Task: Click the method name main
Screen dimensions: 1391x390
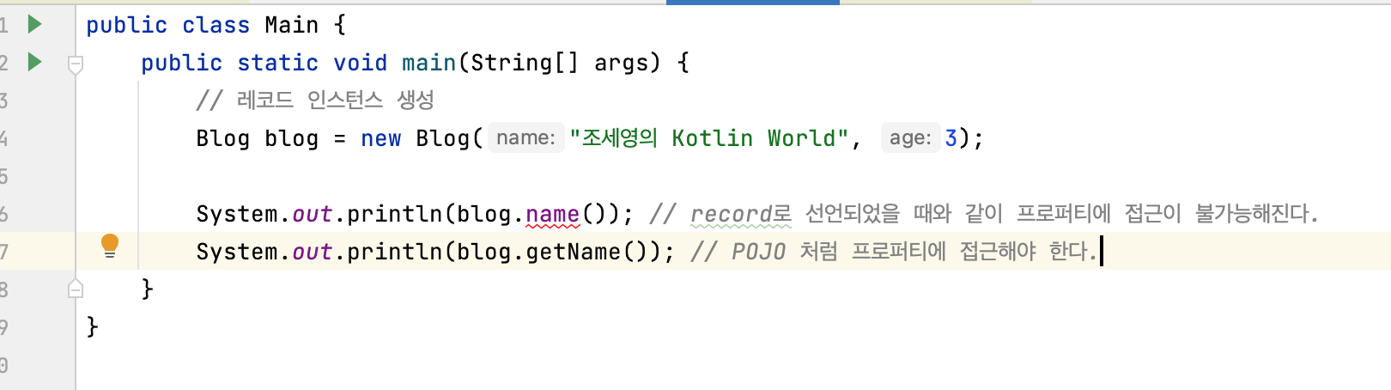Action: point(428,63)
